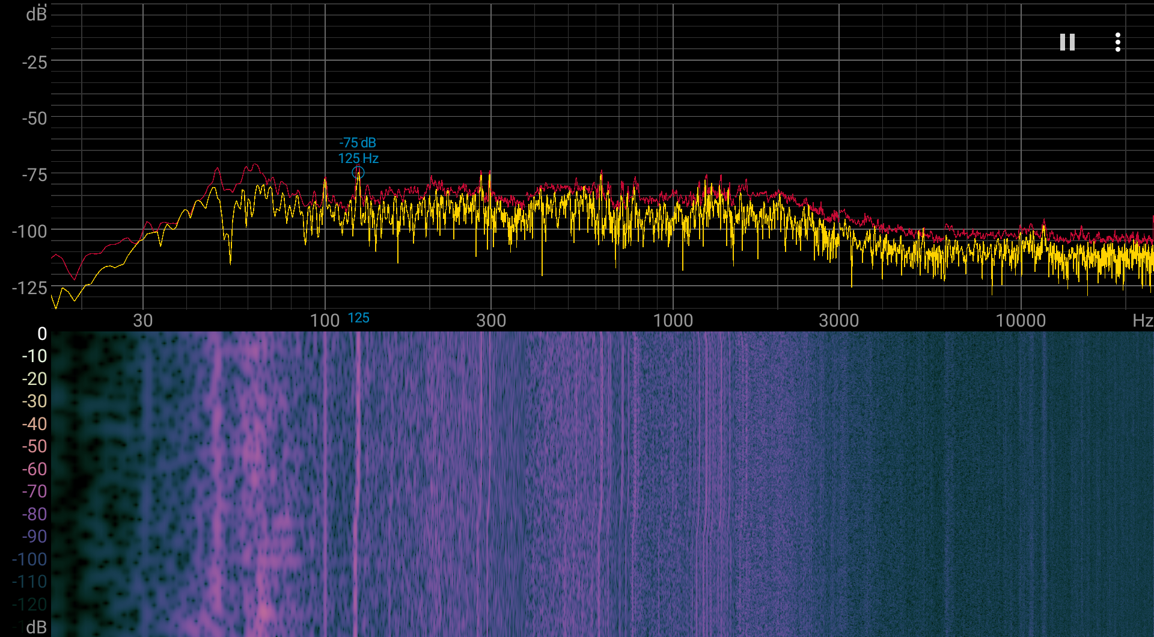Click the '-75' dB level axis label
The image size is (1154, 637).
click(x=34, y=175)
